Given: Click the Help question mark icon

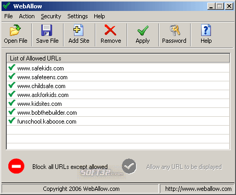Looking at the screenshot, I should coord(206,30).
